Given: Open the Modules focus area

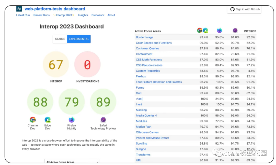Looking at the screenshot, I should tap(141, 121).
